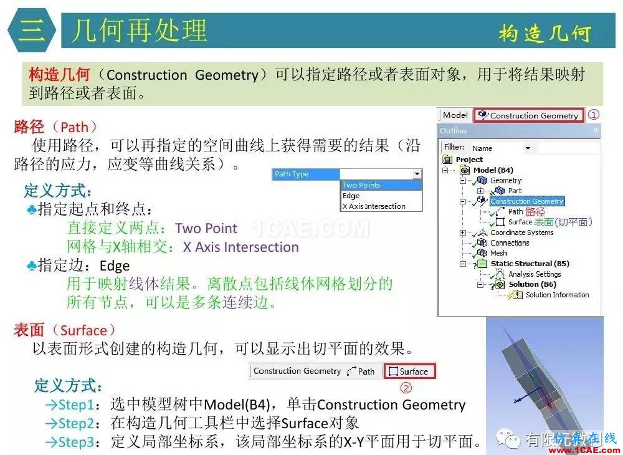Collapse the Construction Geometry node
The width and height of the screenshot is (623, 455).
coord(462,201)
